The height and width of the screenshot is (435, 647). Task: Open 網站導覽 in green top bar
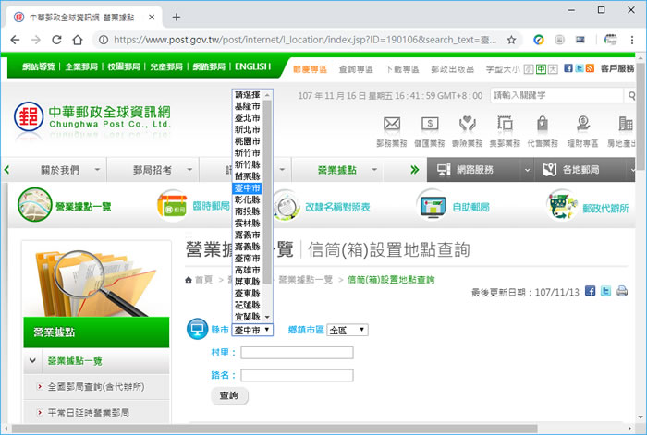coord(39,66)
